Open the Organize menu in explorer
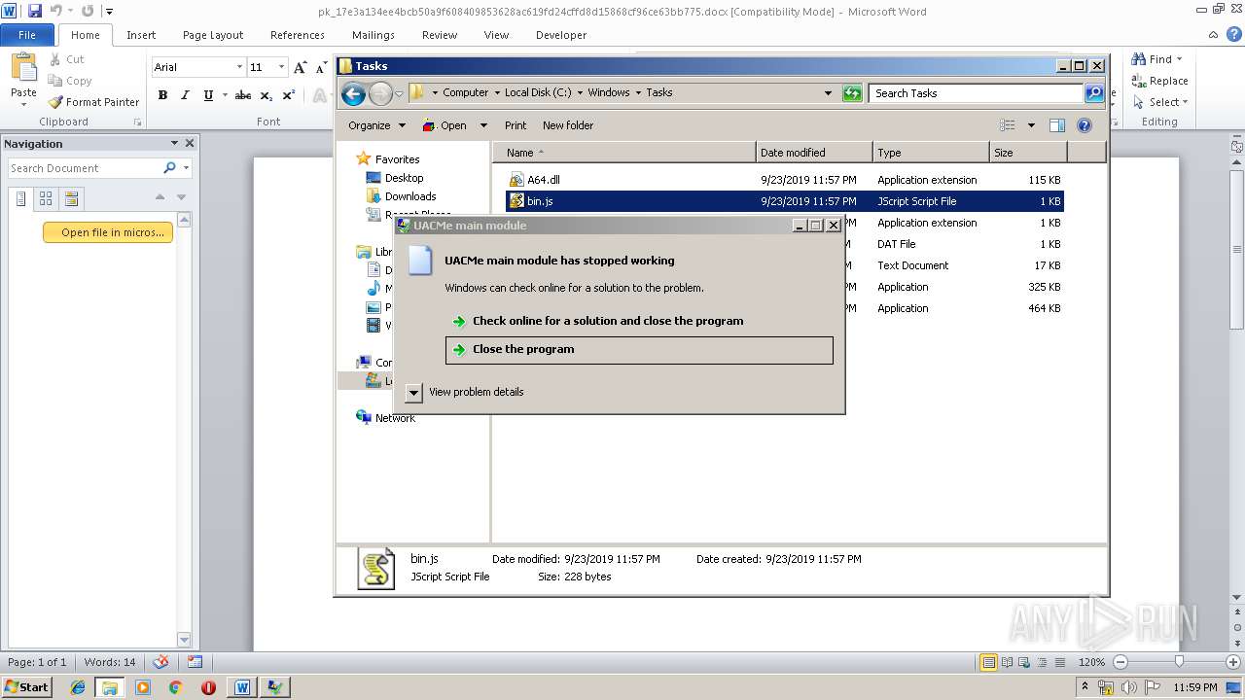The height and width of the screenshot is (700, 1245). click(376, 125)
